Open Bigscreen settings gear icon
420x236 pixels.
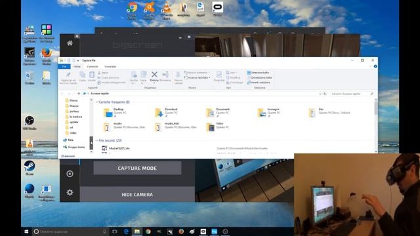70,192
